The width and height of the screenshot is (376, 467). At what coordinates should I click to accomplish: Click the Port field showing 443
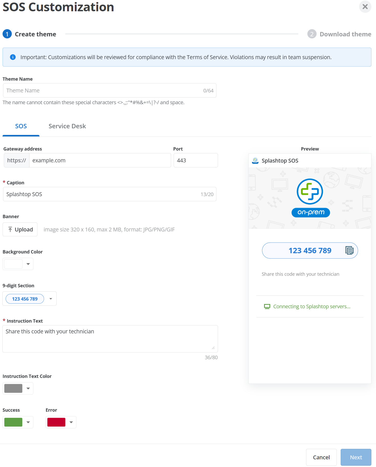tap(196, 160)
